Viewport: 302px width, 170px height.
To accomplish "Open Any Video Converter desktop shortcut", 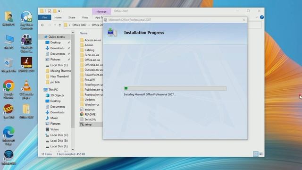I will click(26, 20).
